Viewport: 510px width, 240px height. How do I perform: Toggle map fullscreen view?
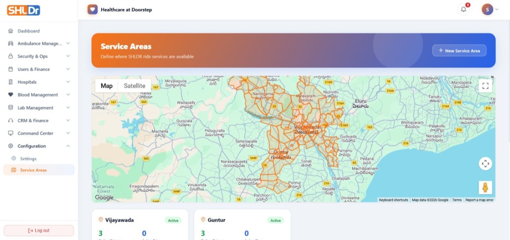click(485, 86)
